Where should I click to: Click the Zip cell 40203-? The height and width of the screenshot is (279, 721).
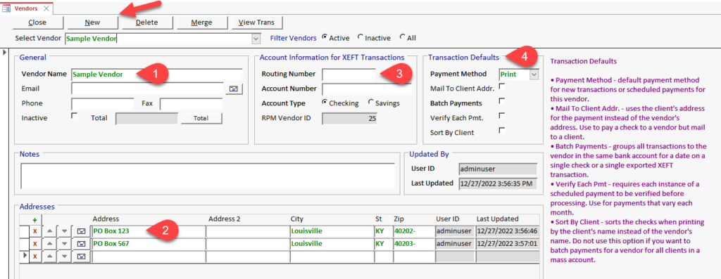(413, 244)
